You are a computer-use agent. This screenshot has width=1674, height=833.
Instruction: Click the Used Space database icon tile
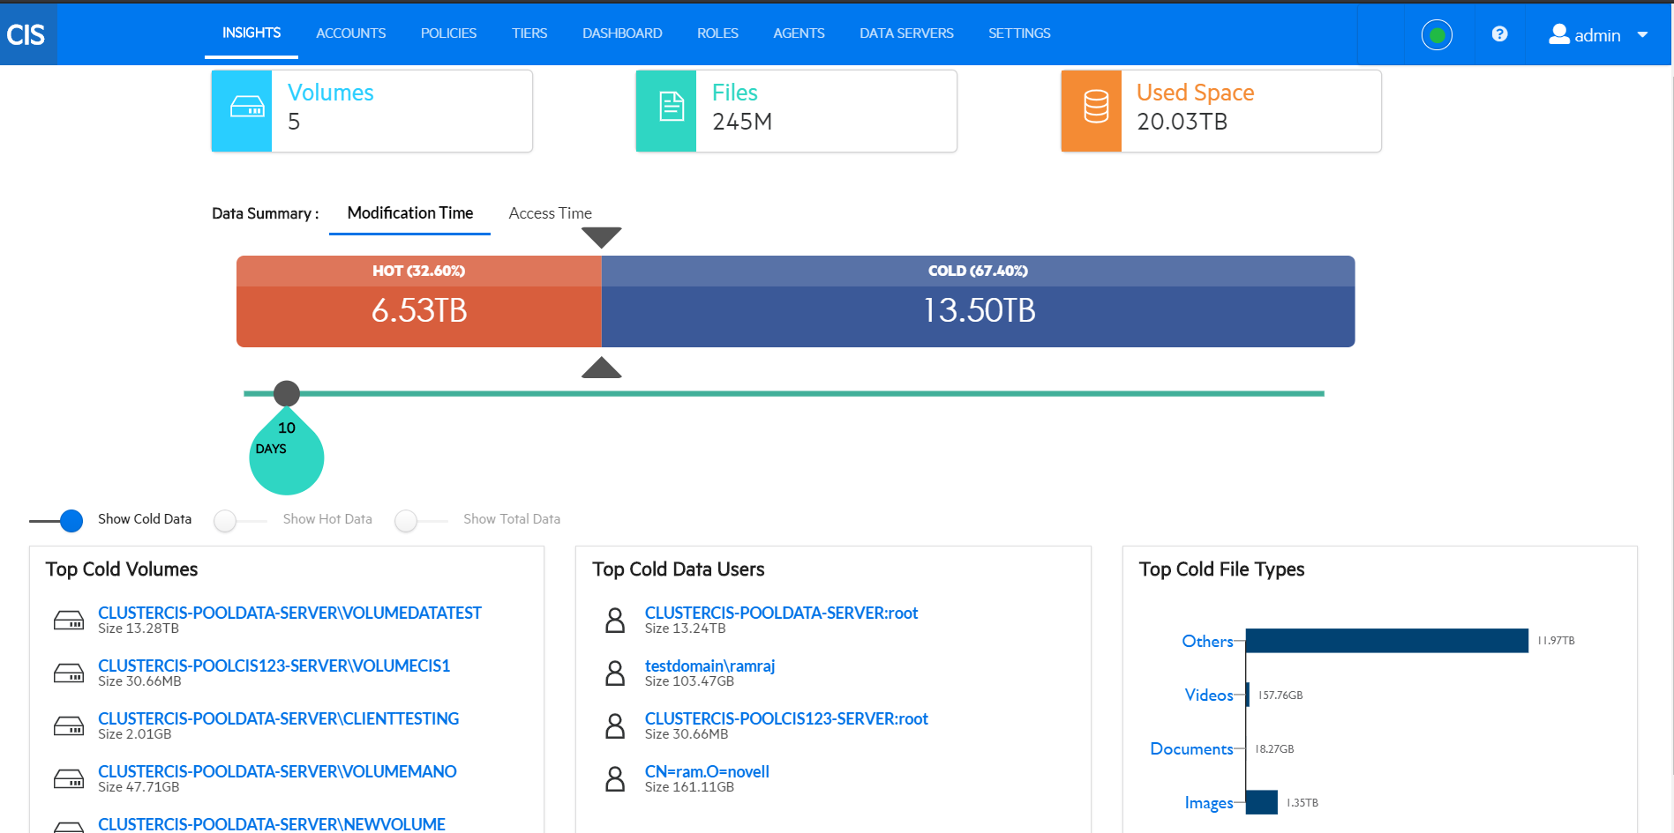pos(1092,111)
